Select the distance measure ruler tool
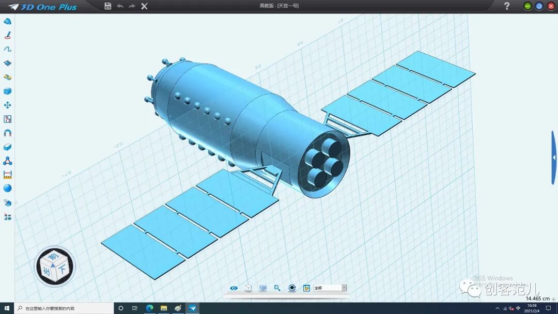 (7, 175)
